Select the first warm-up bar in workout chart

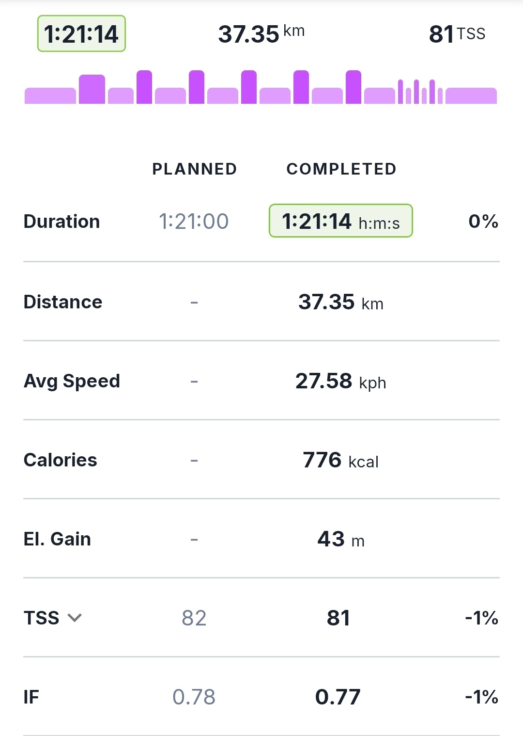point(50,96)
